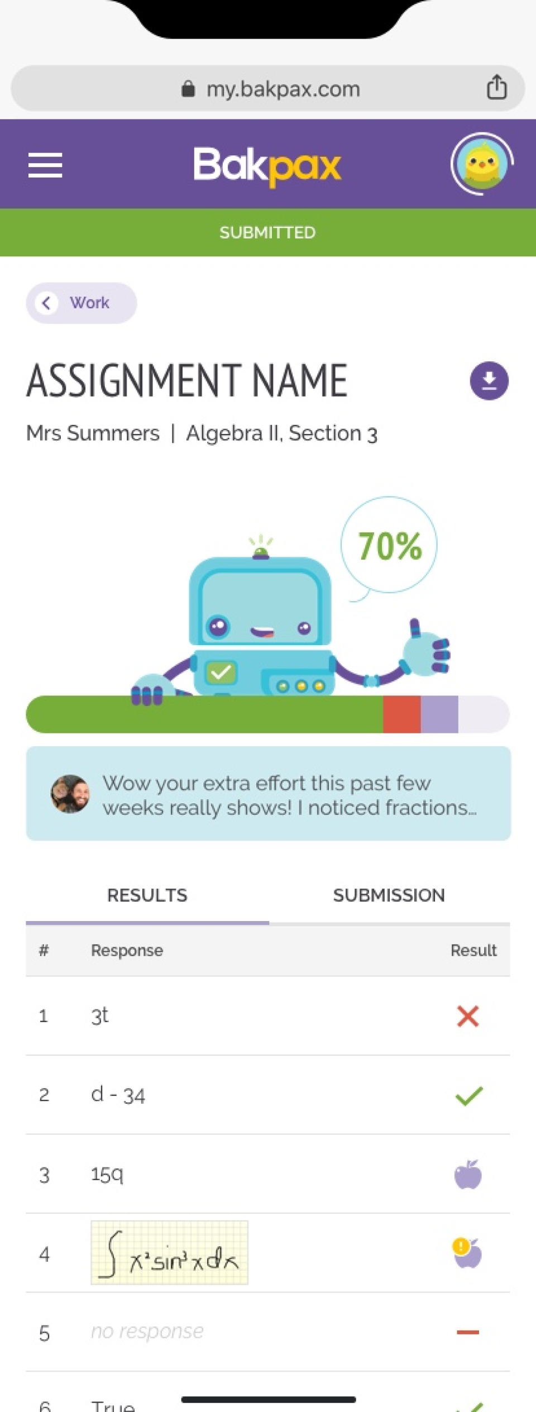This screenshot has height=1412, width=536.
Task: Open the '3t' response row
Action: pos(268,1016)
